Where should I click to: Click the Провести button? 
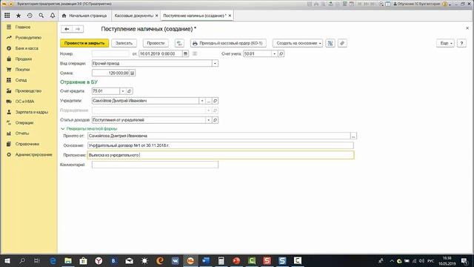[156, 43]
